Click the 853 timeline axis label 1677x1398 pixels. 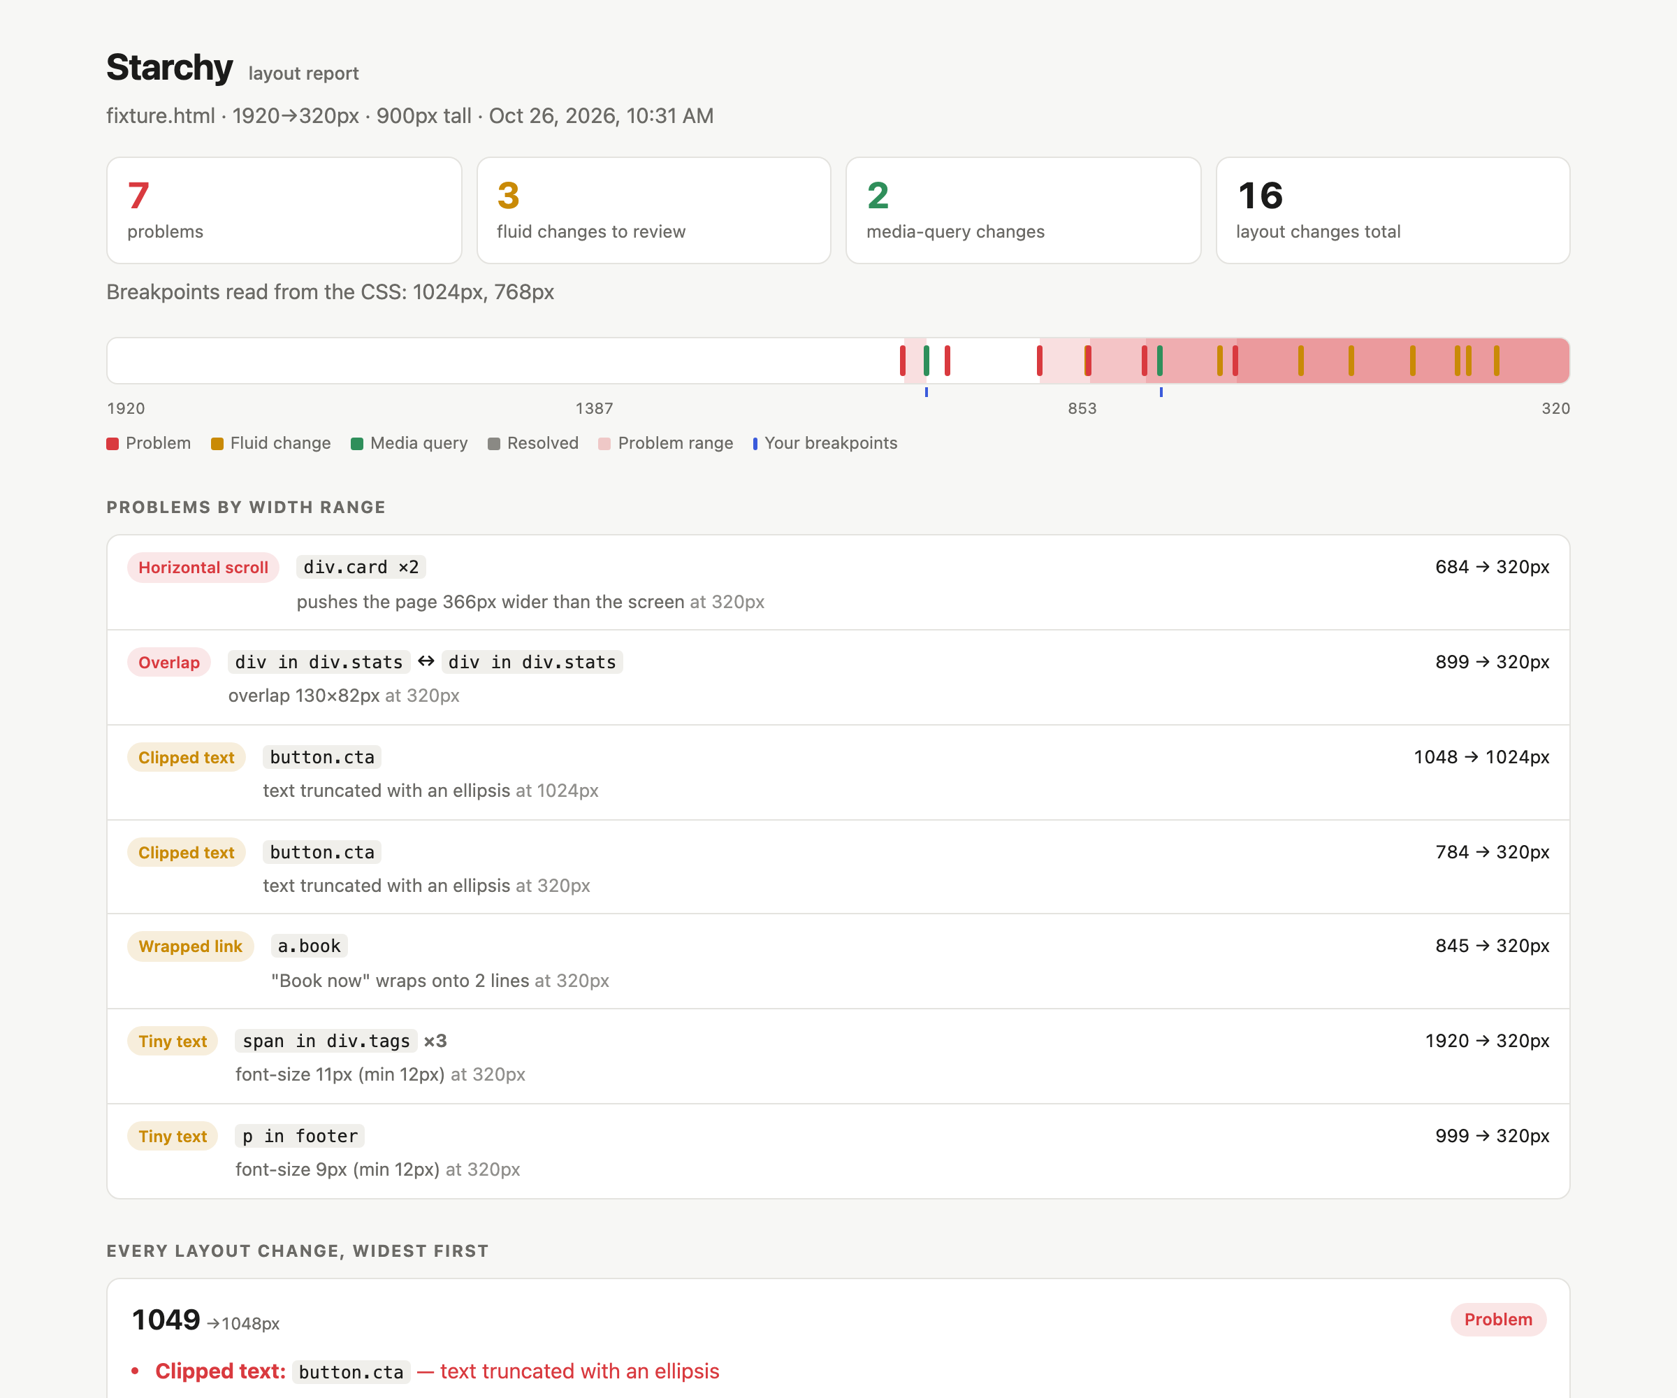point(1082,408)
